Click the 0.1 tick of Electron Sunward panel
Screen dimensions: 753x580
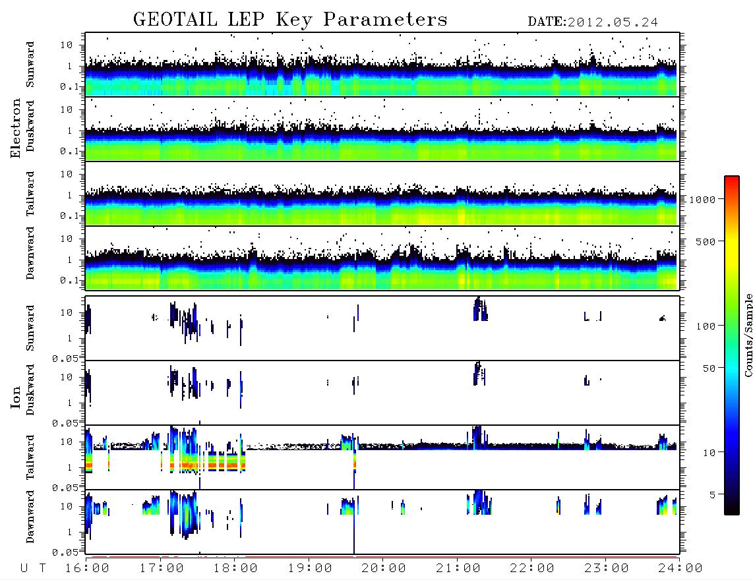pyautogui.click(x=69, y=86)
